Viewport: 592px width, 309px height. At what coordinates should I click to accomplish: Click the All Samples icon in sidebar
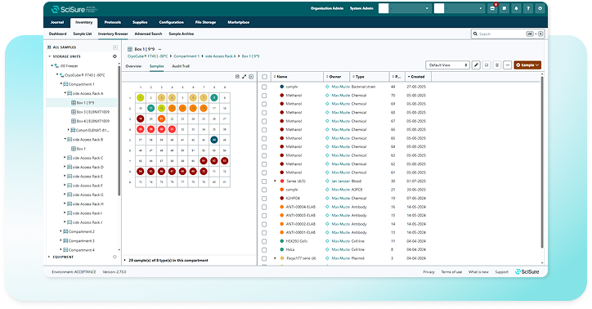49,47
